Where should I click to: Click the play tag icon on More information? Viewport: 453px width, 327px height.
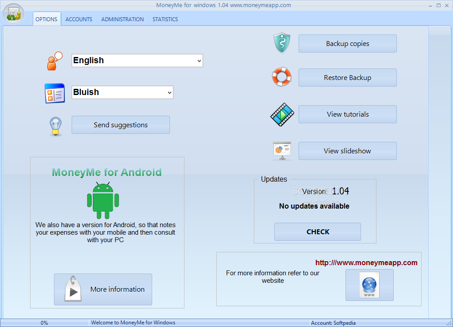tap(73, 289)
